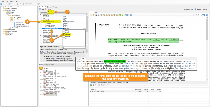This screenshot has width=210, height=107.
Task: Click the red Cancel icon
Action: [46, 9]
